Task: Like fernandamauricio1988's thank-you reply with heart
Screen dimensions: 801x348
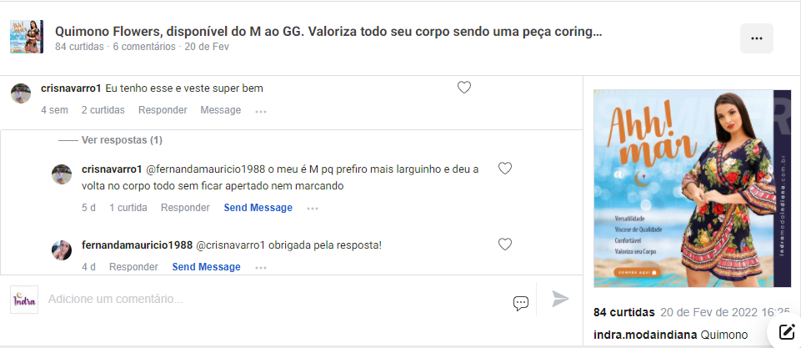Action: [505, 245]
